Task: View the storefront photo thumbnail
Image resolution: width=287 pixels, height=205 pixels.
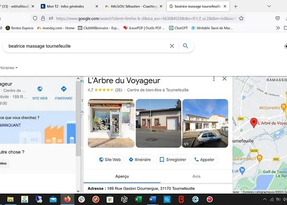Action: coord(111,123)
